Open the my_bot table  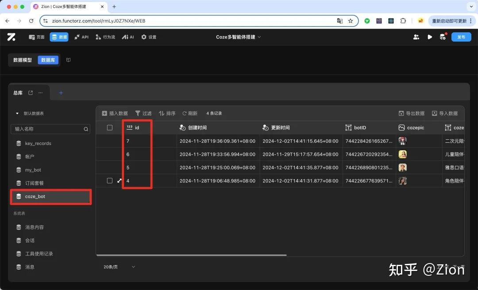coord(50,170)
